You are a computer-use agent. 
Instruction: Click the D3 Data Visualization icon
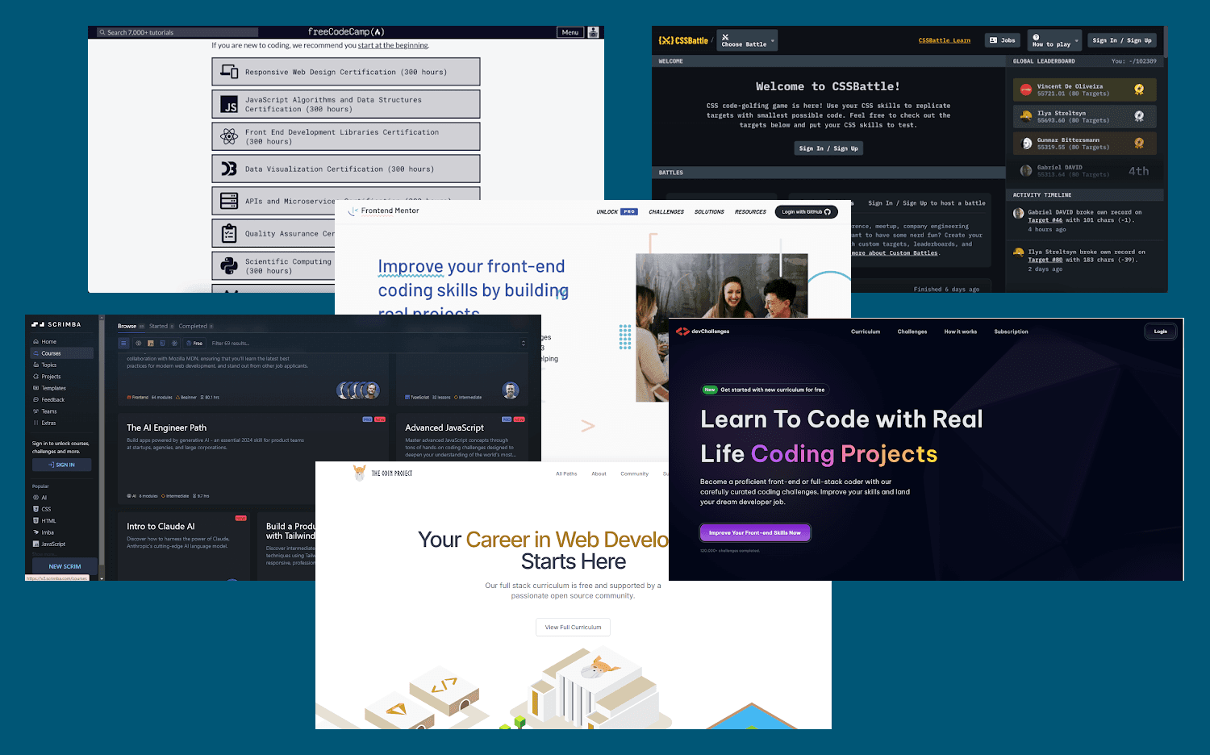pos(230,169)
